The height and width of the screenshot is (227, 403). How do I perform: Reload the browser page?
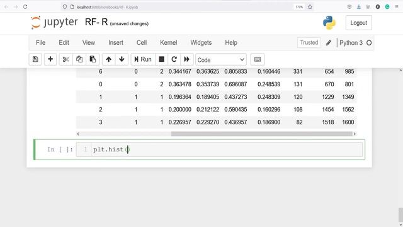coord(25,7)
